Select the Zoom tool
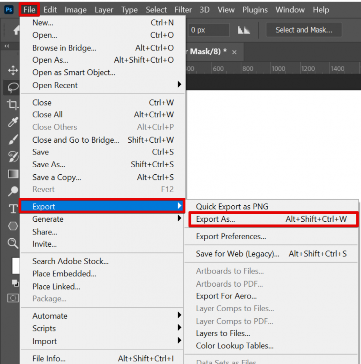361x364 pixels. [x=13, y=243]
